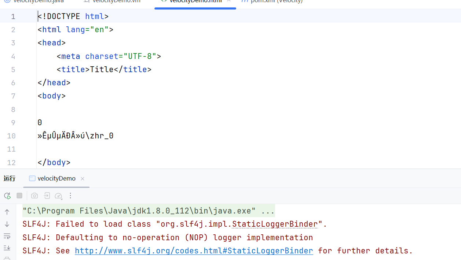
Task: Click the print icon in console sidebar
Action: pyautogui.click(x=7, y=258)
